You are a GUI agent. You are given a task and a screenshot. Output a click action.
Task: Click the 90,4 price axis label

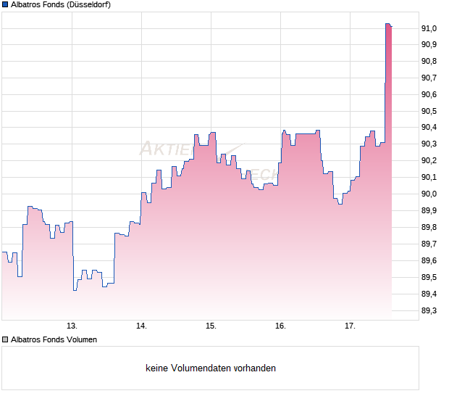pos(429,127)
